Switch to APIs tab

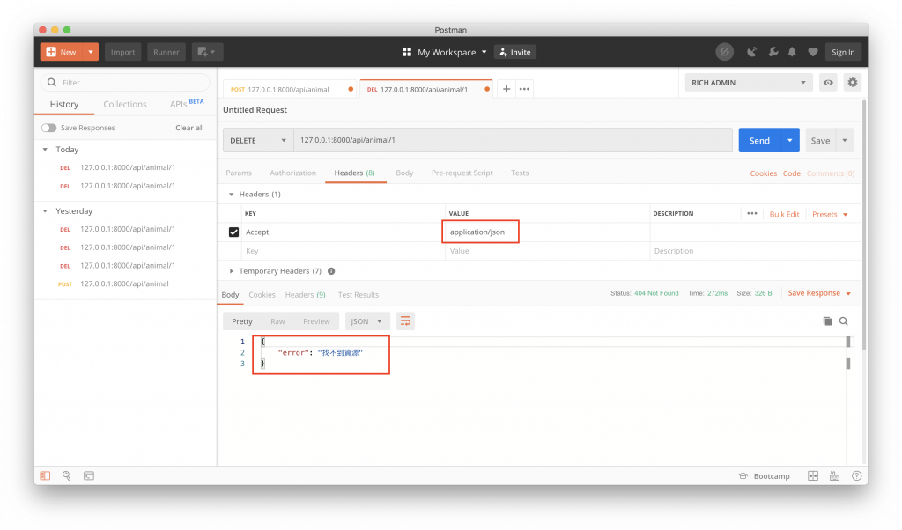tap(187, 104)
